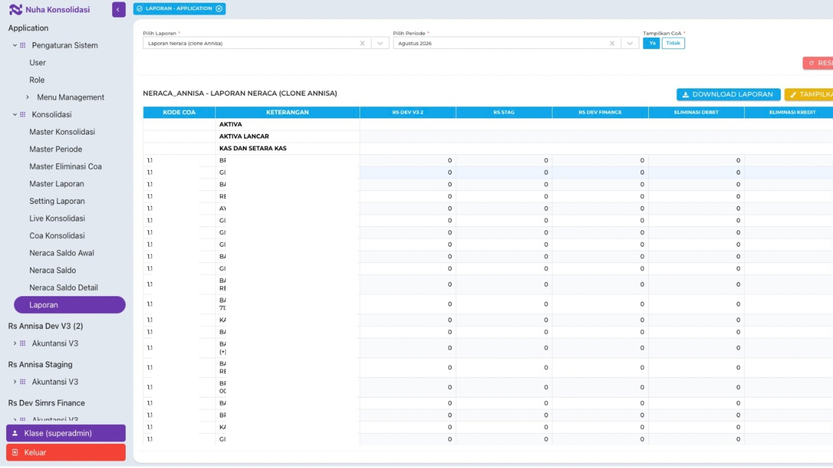
Task: Click the ELIMINASI KREDIT column header
Action: (x=789, y=112)
